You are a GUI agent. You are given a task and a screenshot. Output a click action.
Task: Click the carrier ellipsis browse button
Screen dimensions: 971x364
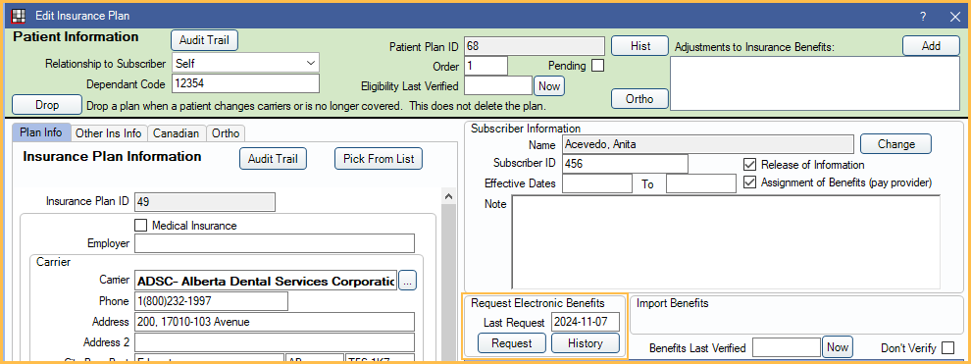click(x=407, y=281)
